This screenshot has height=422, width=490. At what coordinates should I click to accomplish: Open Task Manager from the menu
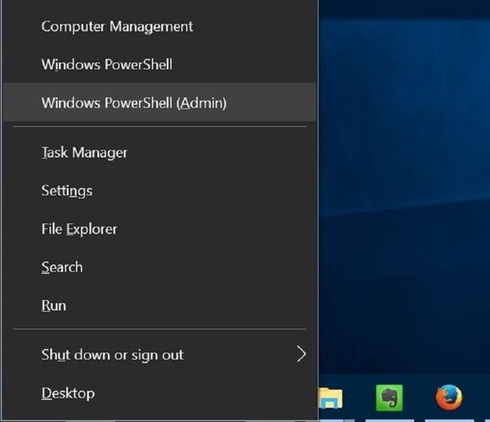[84, 153]
